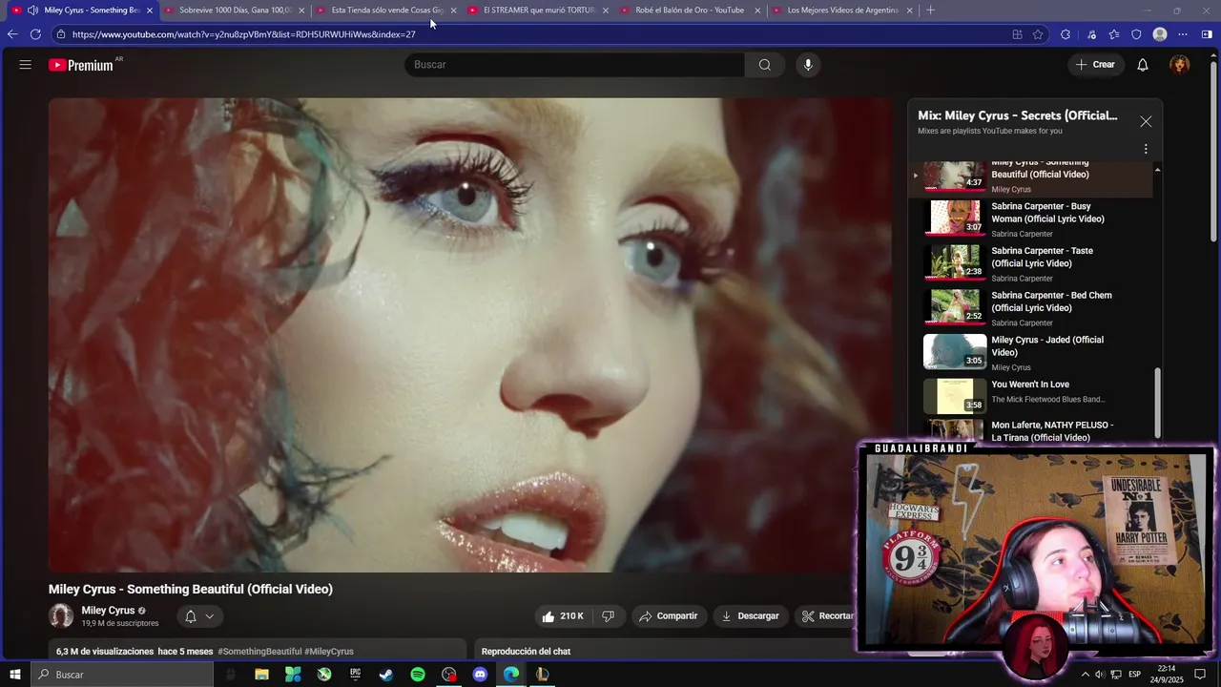Start voice search with microphone icon
This screenshot has width=1221, height=687.
click(808, 65)
